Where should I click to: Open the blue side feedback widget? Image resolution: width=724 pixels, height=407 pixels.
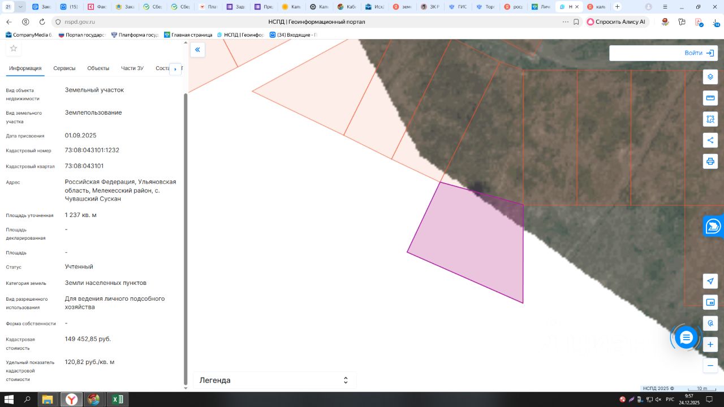click(713, 226)
